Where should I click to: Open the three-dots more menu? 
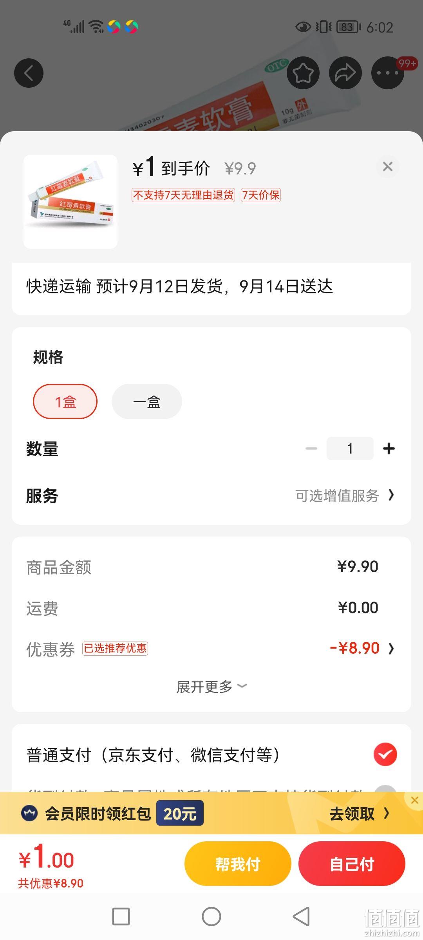point(387,73)
